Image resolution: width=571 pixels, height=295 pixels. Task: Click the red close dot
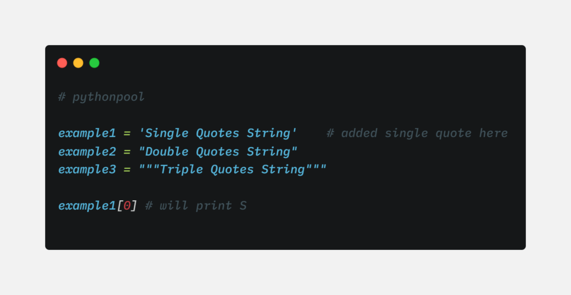[62, 63]
